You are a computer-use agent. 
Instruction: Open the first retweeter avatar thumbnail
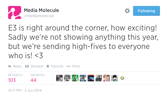tap(59, 78)
